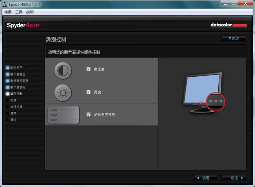
Task: Toggle the 亮度 (brightness) checkbox
Action: point(88,92)
